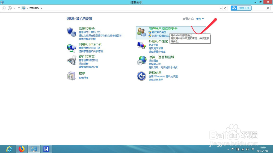Viewport: 273px width, 153px height.
Task: Open 优化视觉显示 link
Action: pyautogui.click(x=156, y=80)
